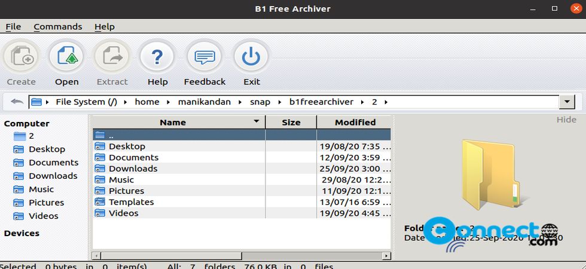Select the 2 folder icon in sidebar

coord(19,136)
